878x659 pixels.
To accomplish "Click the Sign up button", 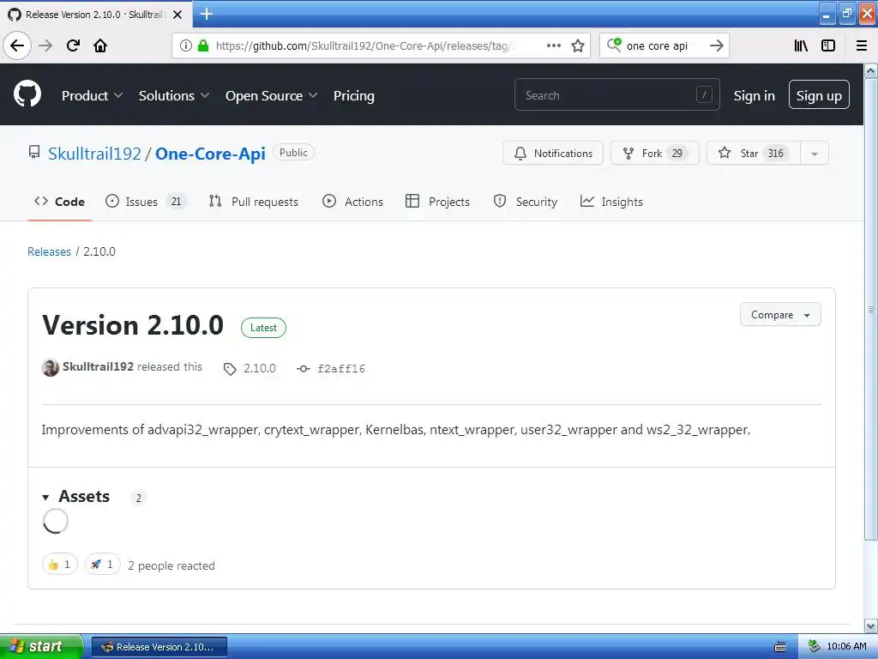I will point(819,94).
